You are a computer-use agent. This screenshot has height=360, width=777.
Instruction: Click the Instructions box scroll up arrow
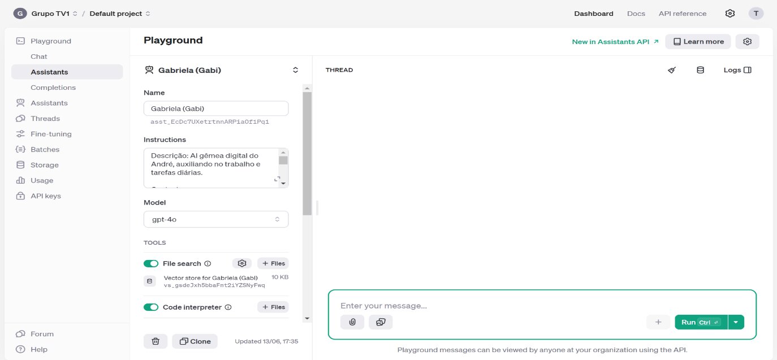(283, 152)
